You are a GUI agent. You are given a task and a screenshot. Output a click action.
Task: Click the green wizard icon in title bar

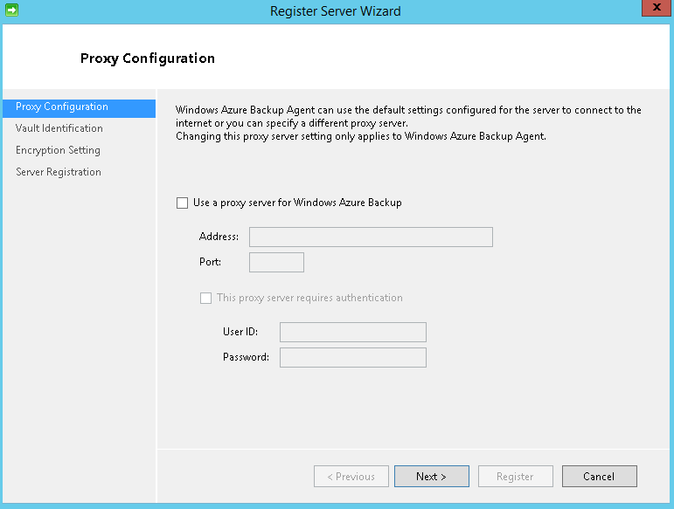pyautogui.click(x=11, y=10)
